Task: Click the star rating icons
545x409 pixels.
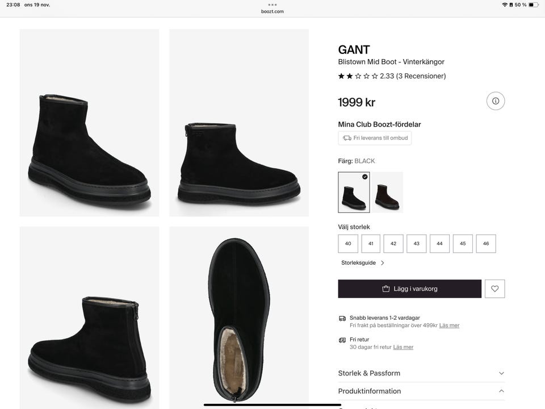Action: point(358,76)
